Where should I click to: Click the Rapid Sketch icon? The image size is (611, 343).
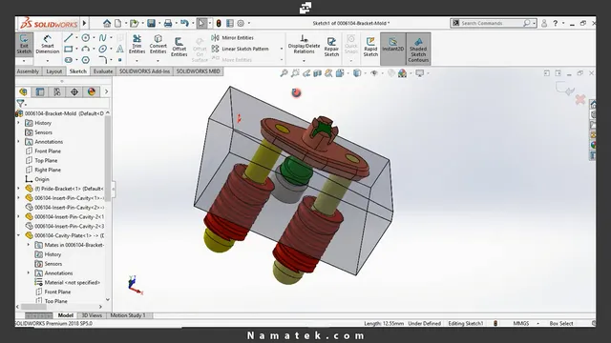[x=370, y=47]
